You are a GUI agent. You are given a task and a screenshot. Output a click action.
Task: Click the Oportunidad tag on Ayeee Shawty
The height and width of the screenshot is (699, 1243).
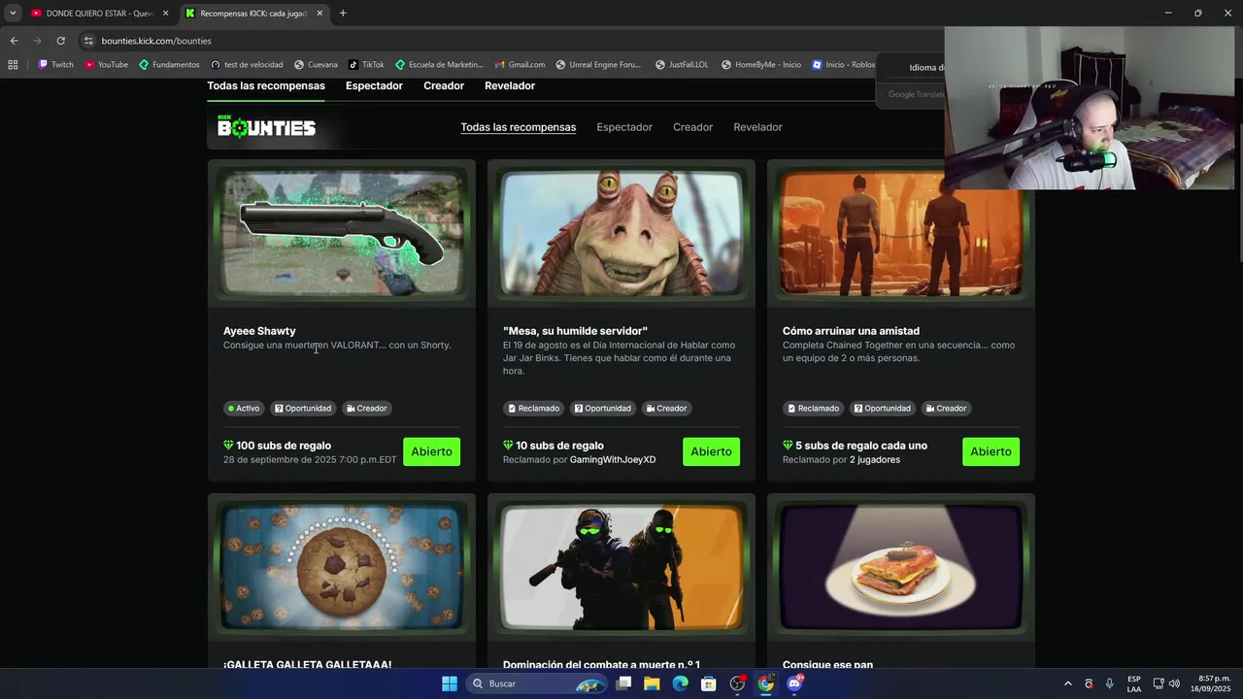[303, 408]
